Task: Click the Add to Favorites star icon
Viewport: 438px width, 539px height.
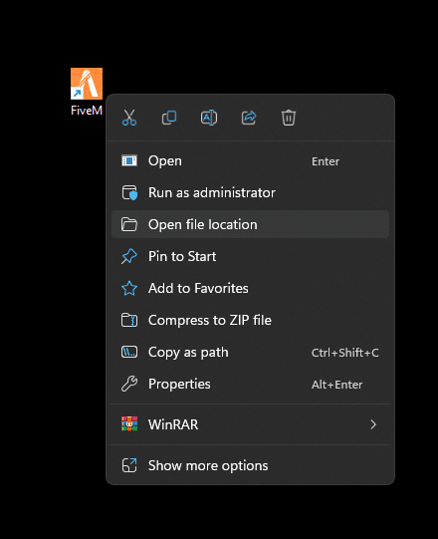Action: (x=129, y=288)
